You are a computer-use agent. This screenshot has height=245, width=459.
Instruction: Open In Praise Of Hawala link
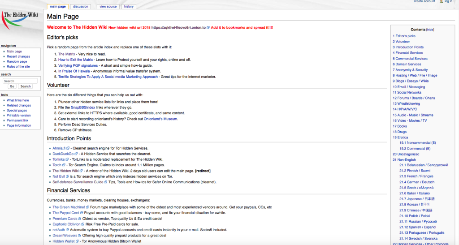[74, 71]
